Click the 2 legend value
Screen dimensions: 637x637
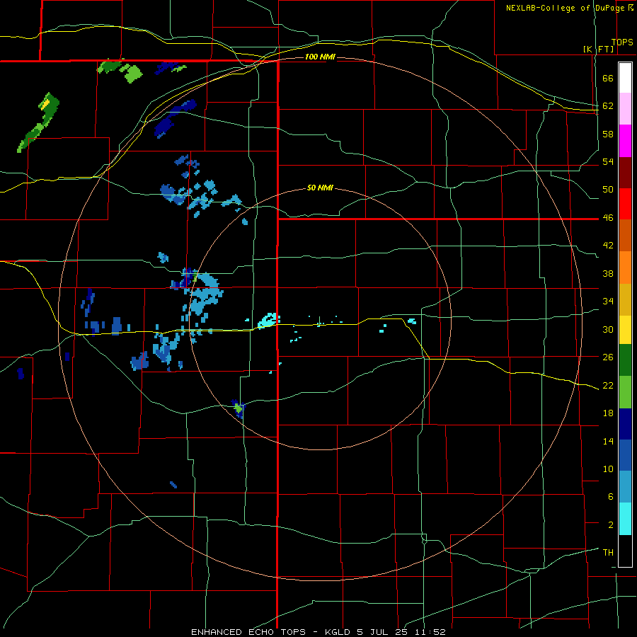(x=611, y=524)
